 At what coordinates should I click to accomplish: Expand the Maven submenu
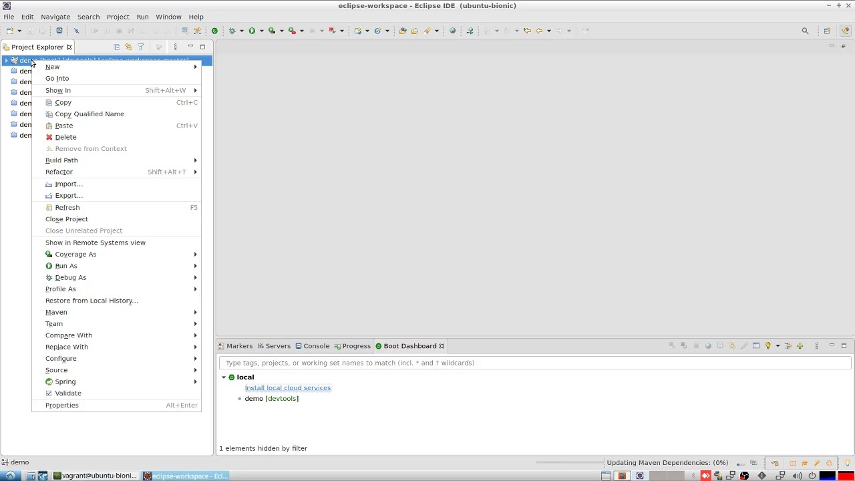(116, 312)
